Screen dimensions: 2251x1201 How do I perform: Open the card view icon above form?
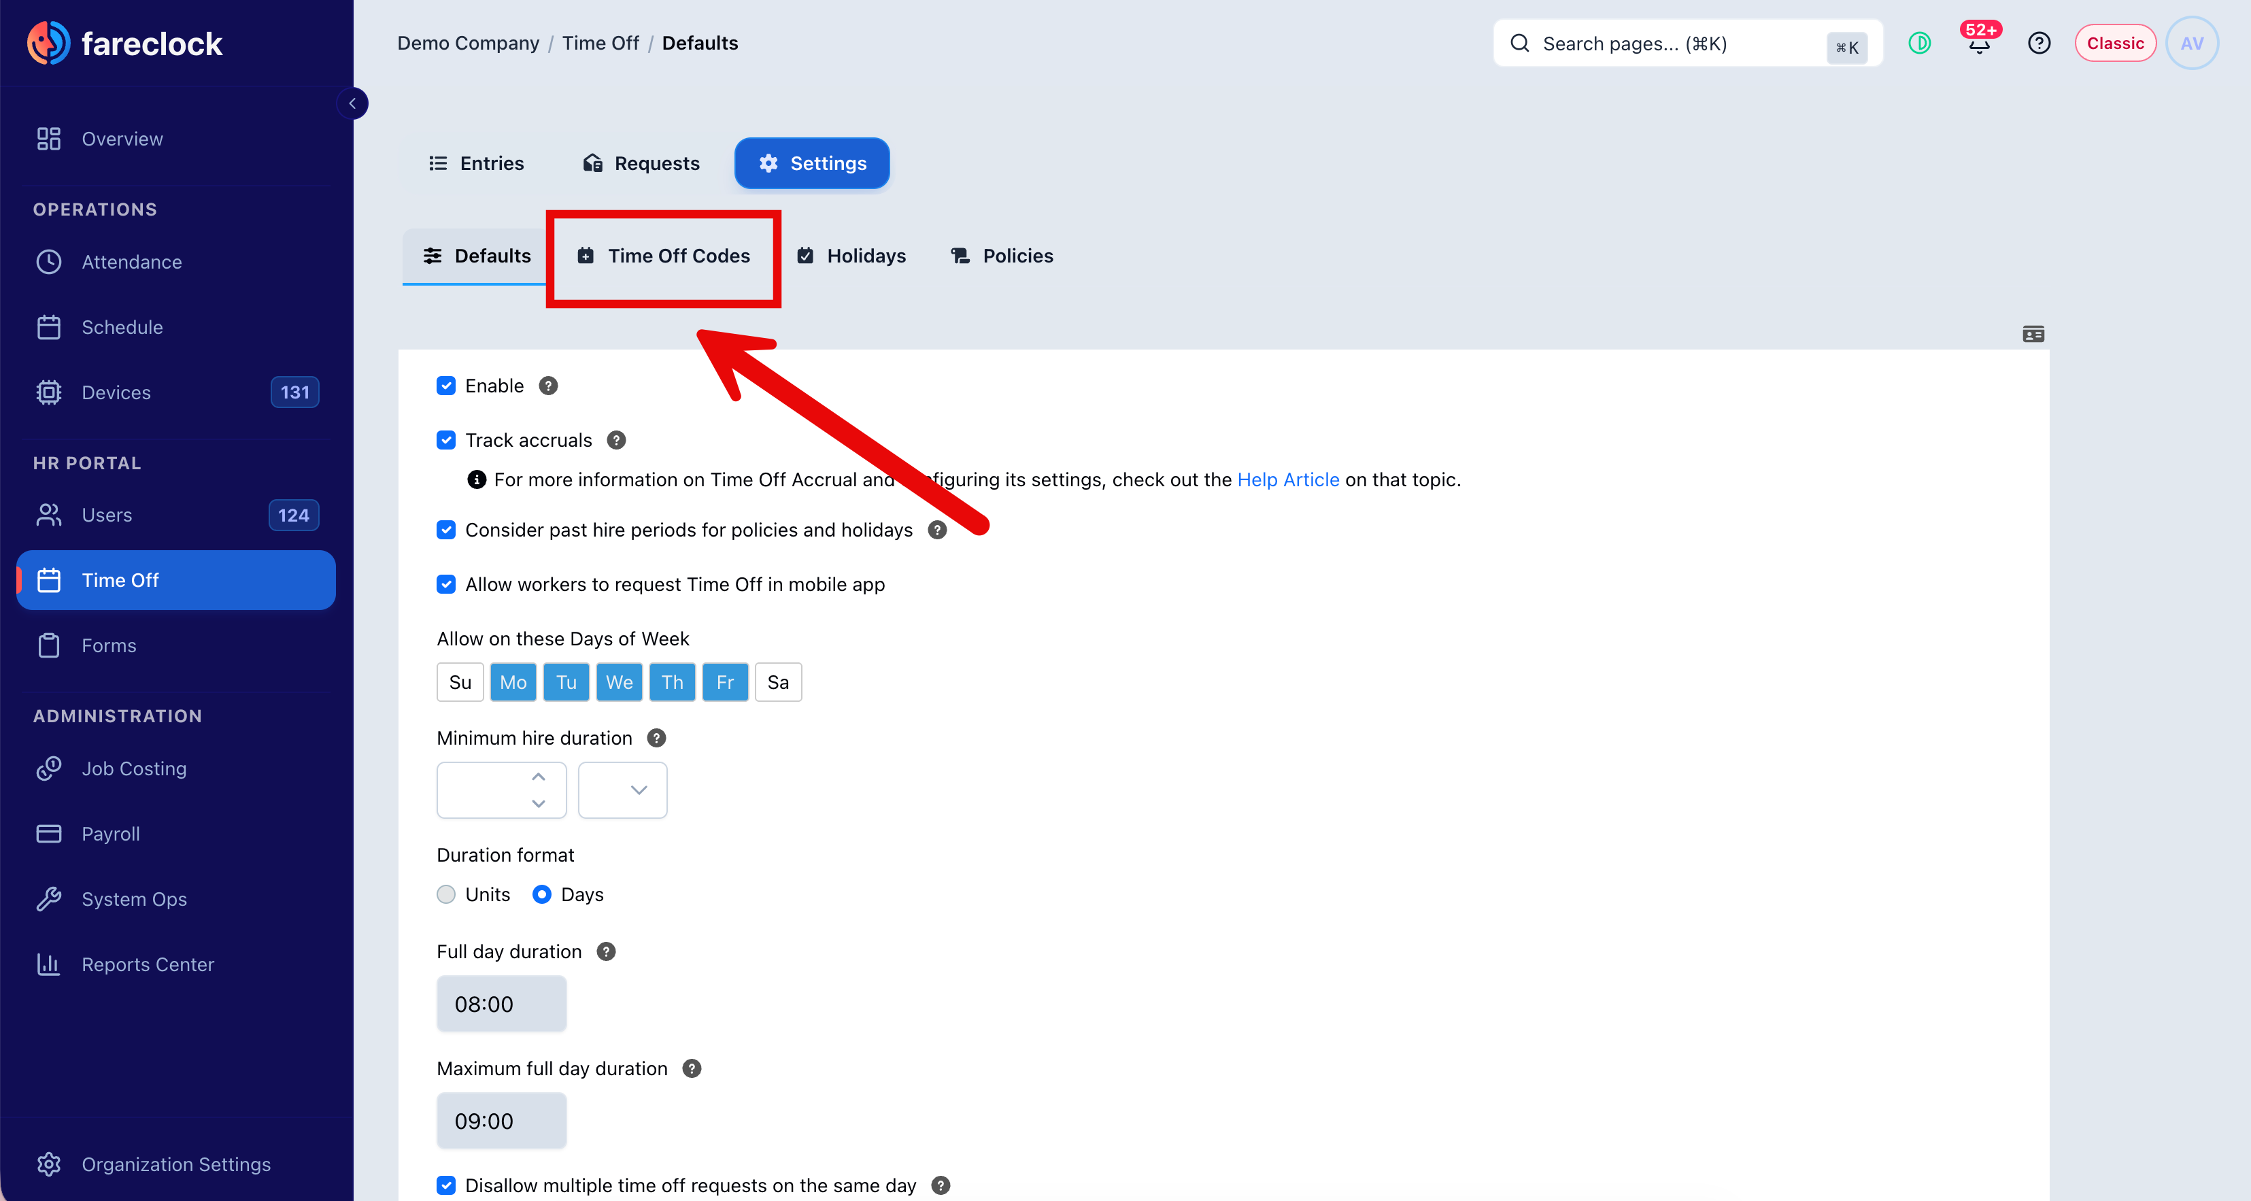(2033, 334)
